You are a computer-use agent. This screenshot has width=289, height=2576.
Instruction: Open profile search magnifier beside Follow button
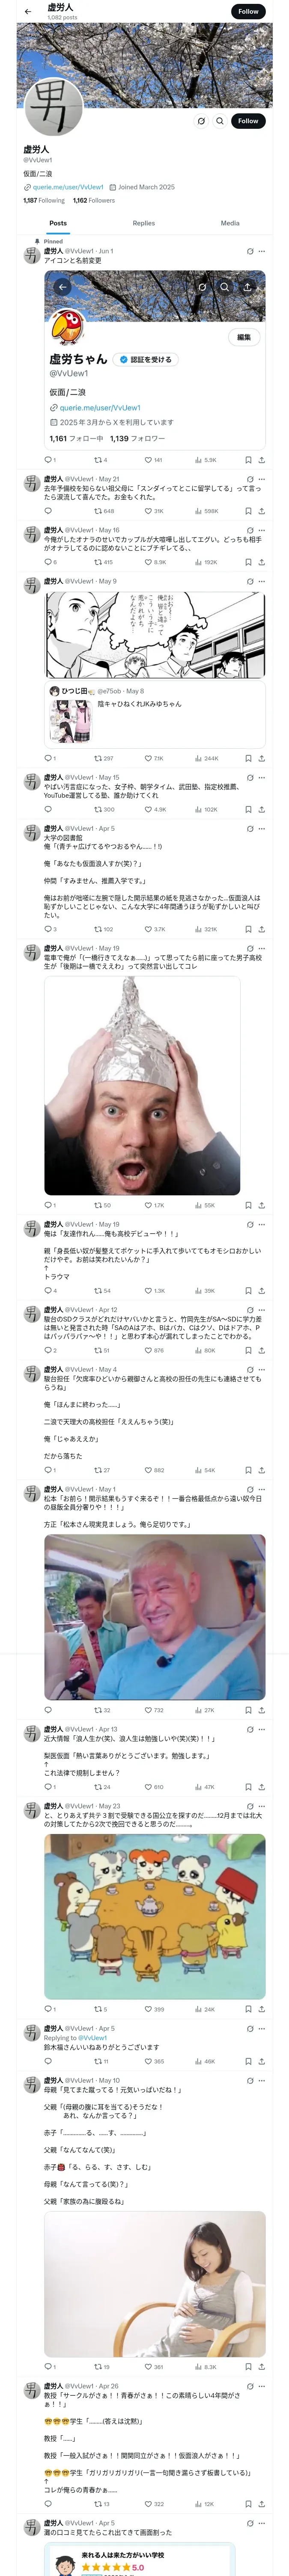[x=220, y=121]
